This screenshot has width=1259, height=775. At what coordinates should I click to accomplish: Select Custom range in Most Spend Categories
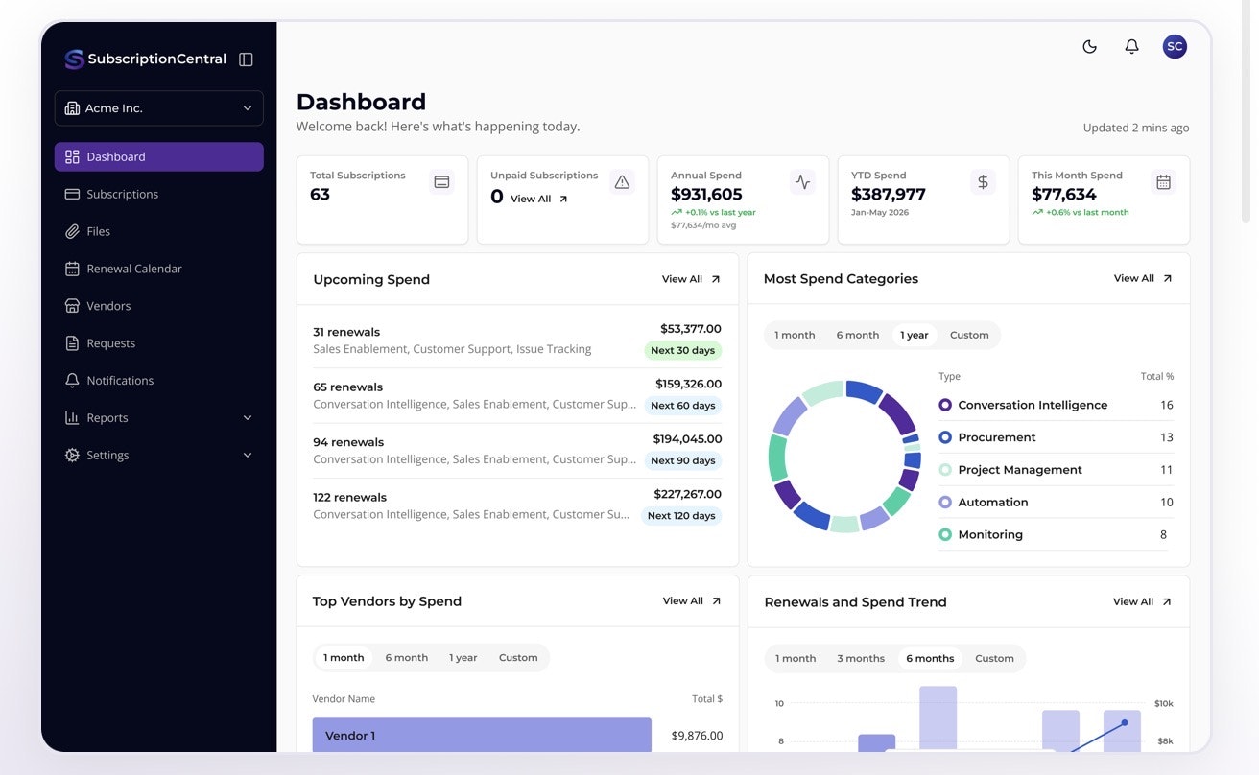969,335
